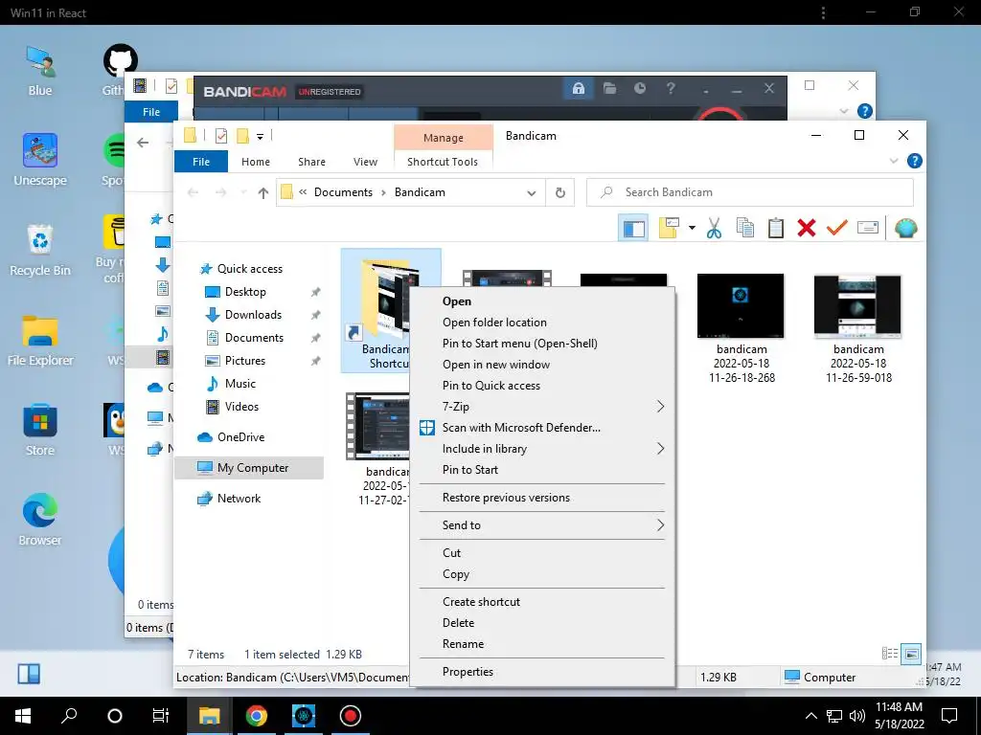Click the new folder toolbar icon
Screen dimensions: 981x735
(x=669, y=228)
